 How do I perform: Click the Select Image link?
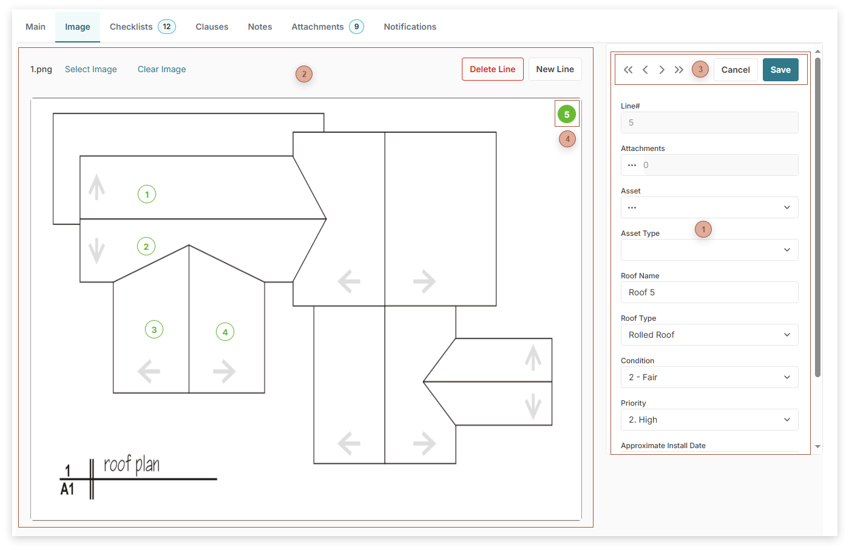click(91, 69)
